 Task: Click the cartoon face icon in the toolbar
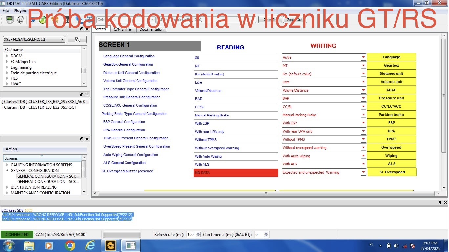tap(20, 20)
